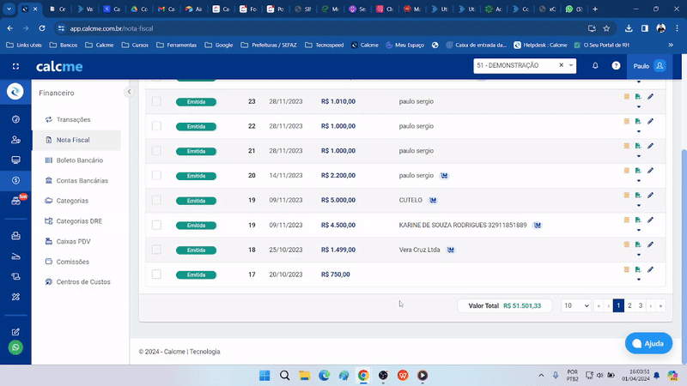This screenshot has height=386, width=687.
Task: Go to Contas Bancárias menu item
Action: 82,181
